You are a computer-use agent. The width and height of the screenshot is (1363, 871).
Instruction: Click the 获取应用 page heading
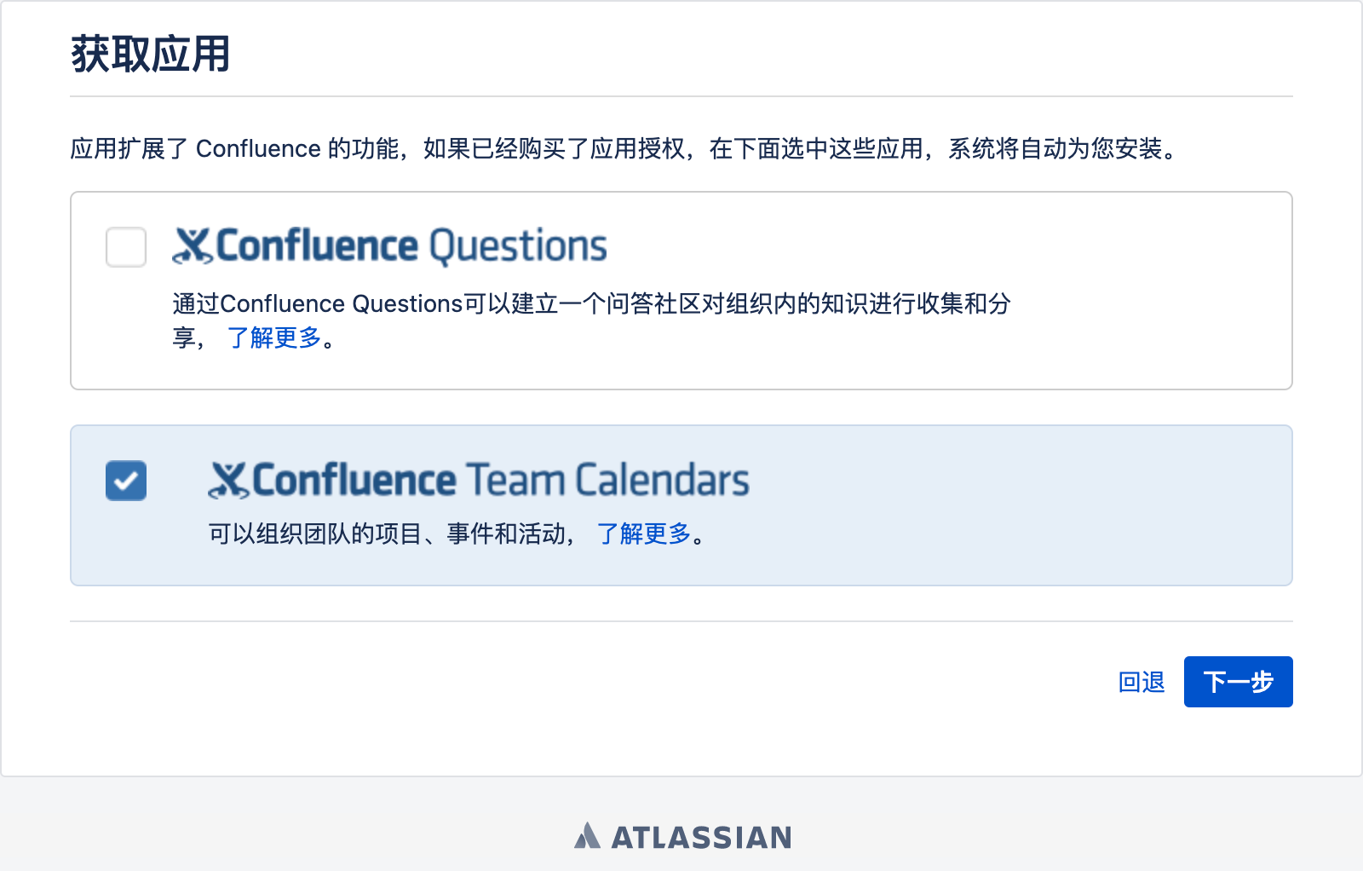(x=151, y=55)
